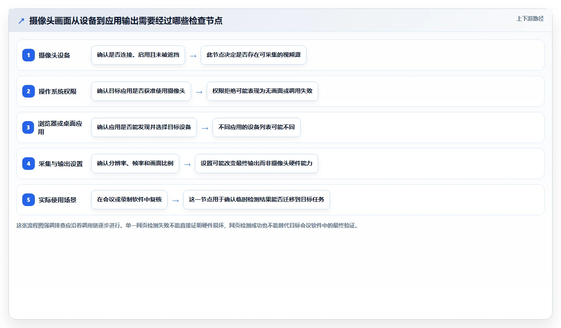Select the title 摄像头画面从设备到应用输出需要经过哪些检查节点

(126, 21)
